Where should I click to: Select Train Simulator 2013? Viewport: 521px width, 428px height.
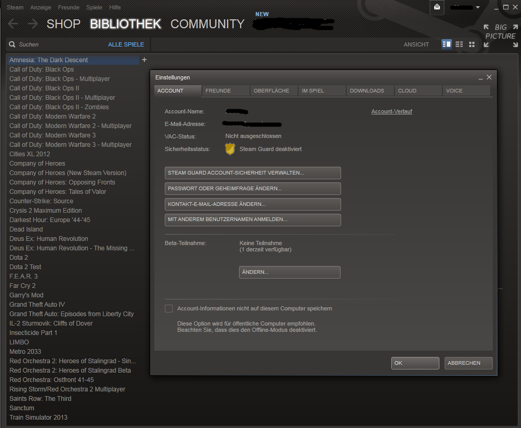pyautogui.click(x=38, y=418)
